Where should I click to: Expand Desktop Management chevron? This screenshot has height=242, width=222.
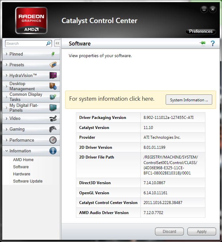coord(7,86)
